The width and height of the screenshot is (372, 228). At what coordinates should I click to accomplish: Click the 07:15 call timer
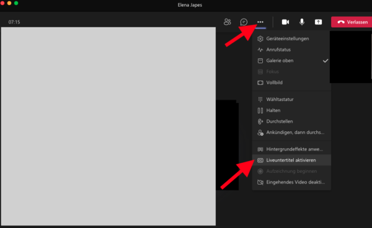[14, 22]
